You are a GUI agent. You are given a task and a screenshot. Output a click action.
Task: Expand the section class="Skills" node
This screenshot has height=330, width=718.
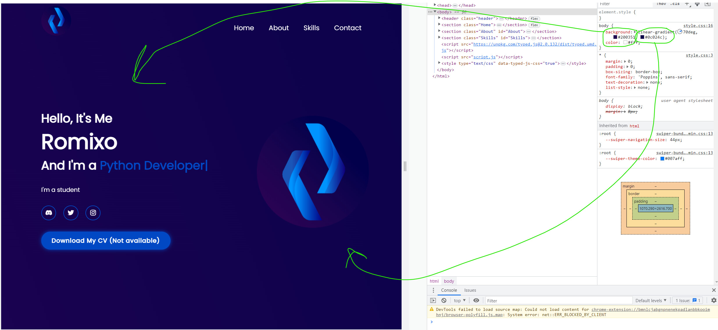[439, 37]
